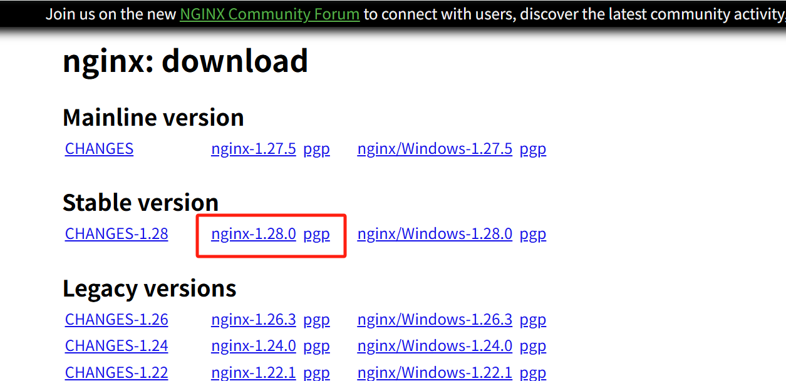Viewport: 786px width, 381px height.
Task: Download nginx/Windows-1.22.1 build
Action: 435,373
